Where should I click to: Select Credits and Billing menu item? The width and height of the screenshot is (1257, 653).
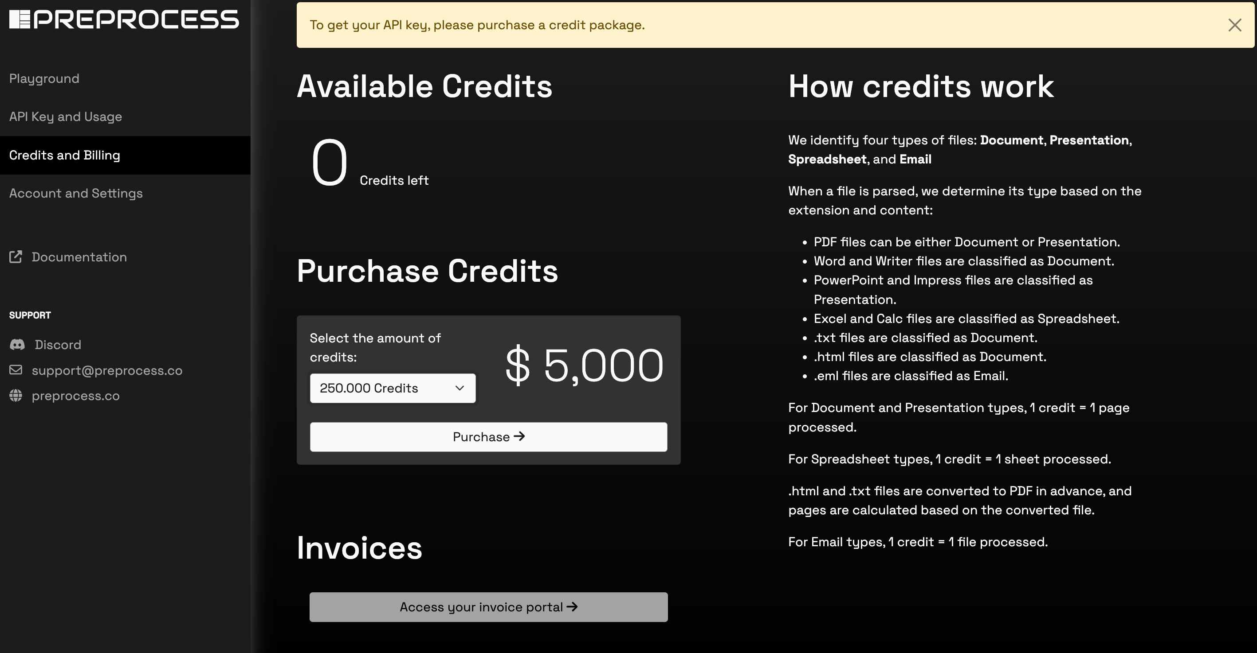64,155
